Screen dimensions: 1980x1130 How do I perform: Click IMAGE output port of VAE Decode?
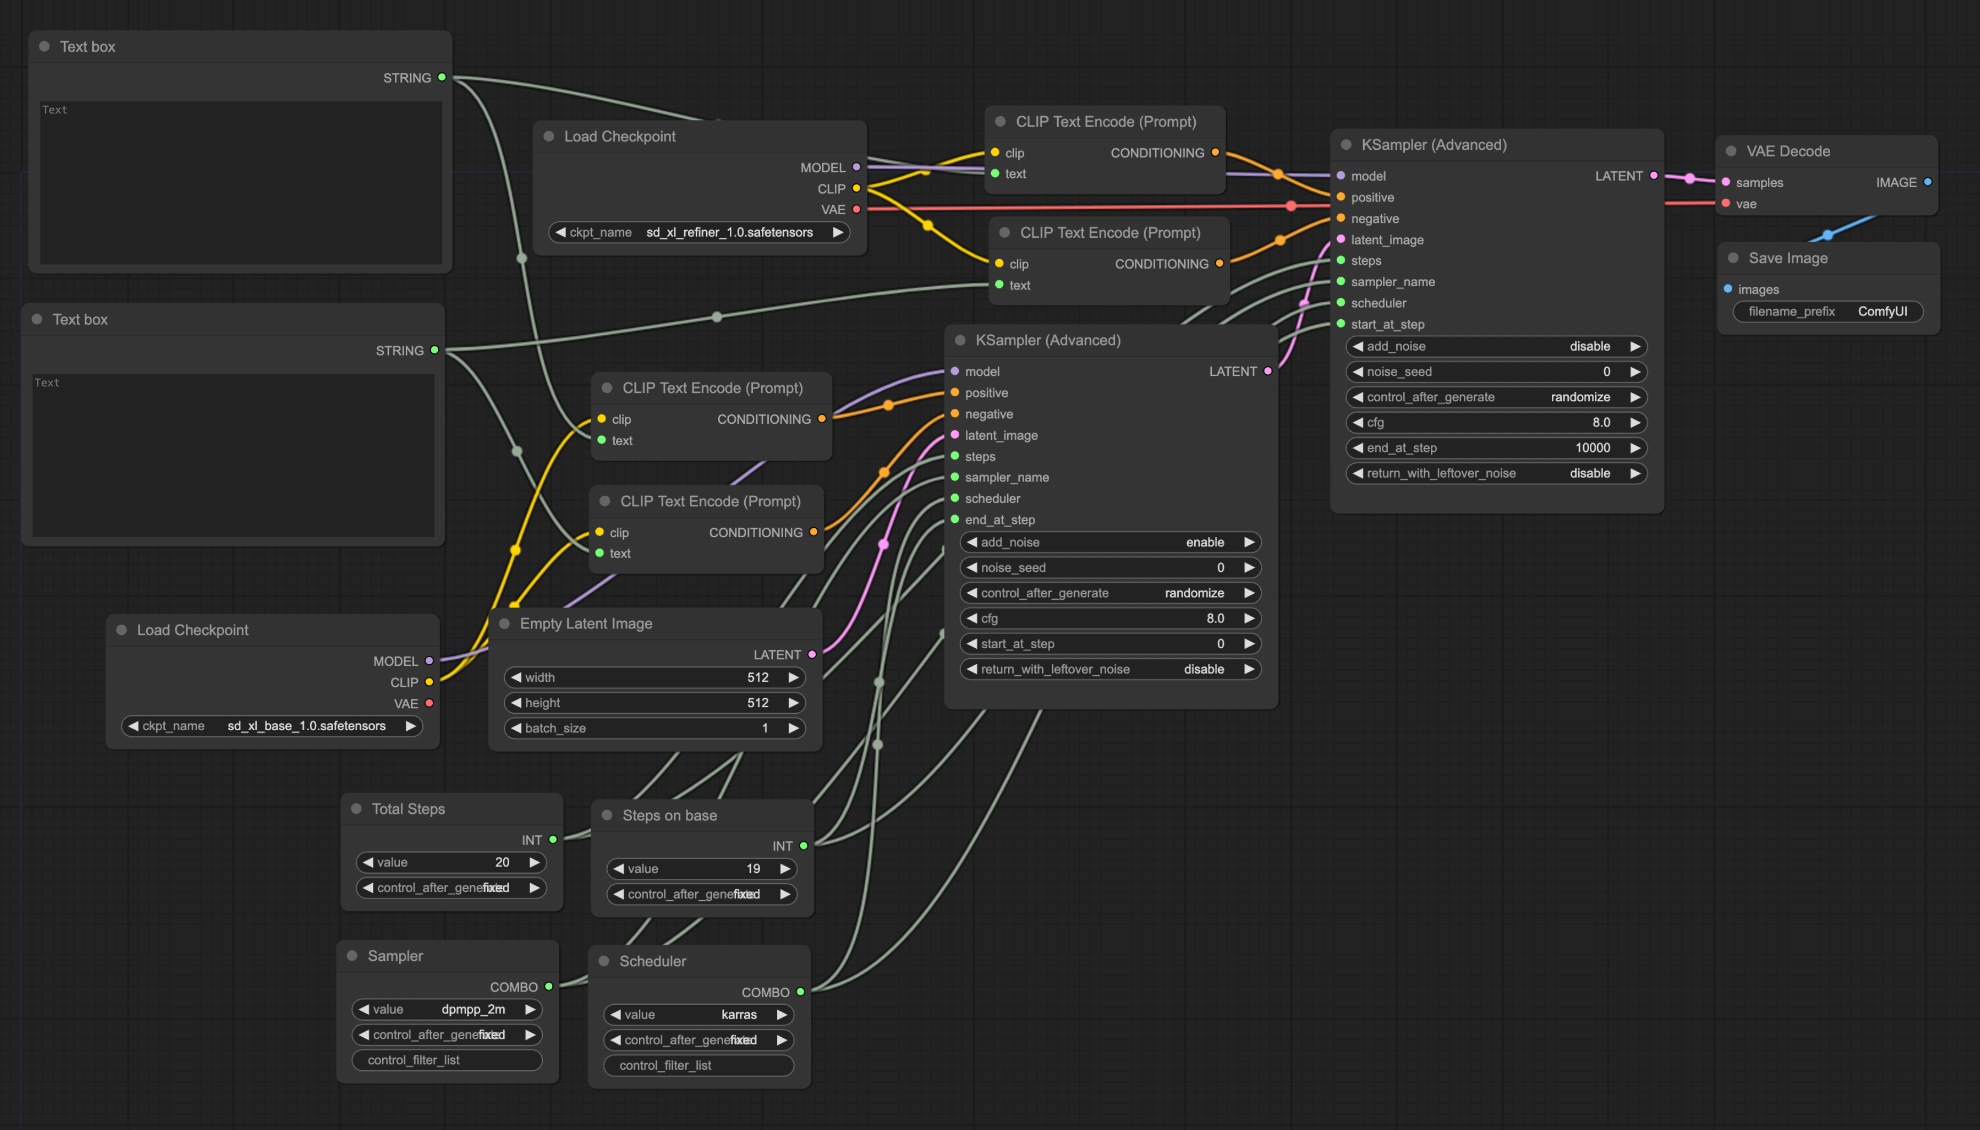(1927, 182)
